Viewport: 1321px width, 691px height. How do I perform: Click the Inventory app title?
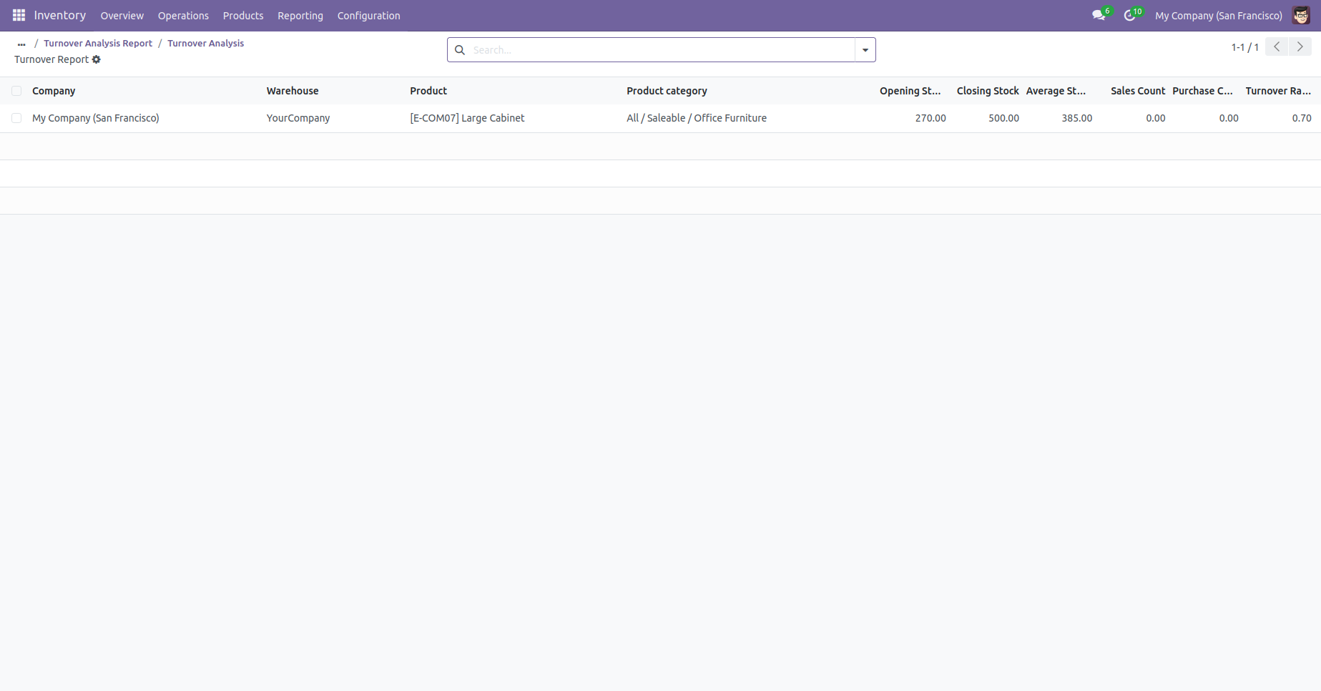click(x=60, y=15)
